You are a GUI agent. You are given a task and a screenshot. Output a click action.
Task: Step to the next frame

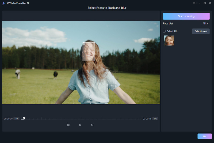pyautogui.click(x=92, y=125)
